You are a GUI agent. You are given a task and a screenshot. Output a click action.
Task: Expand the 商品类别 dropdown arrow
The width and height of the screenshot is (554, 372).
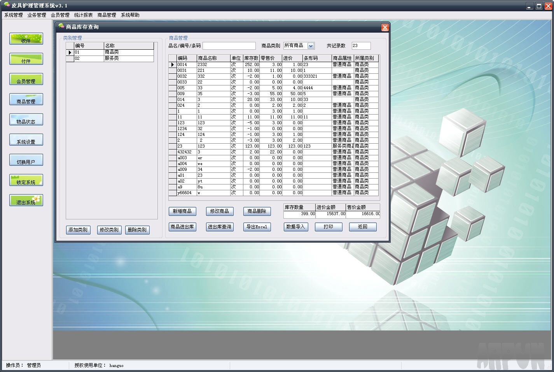coord(311,46)
